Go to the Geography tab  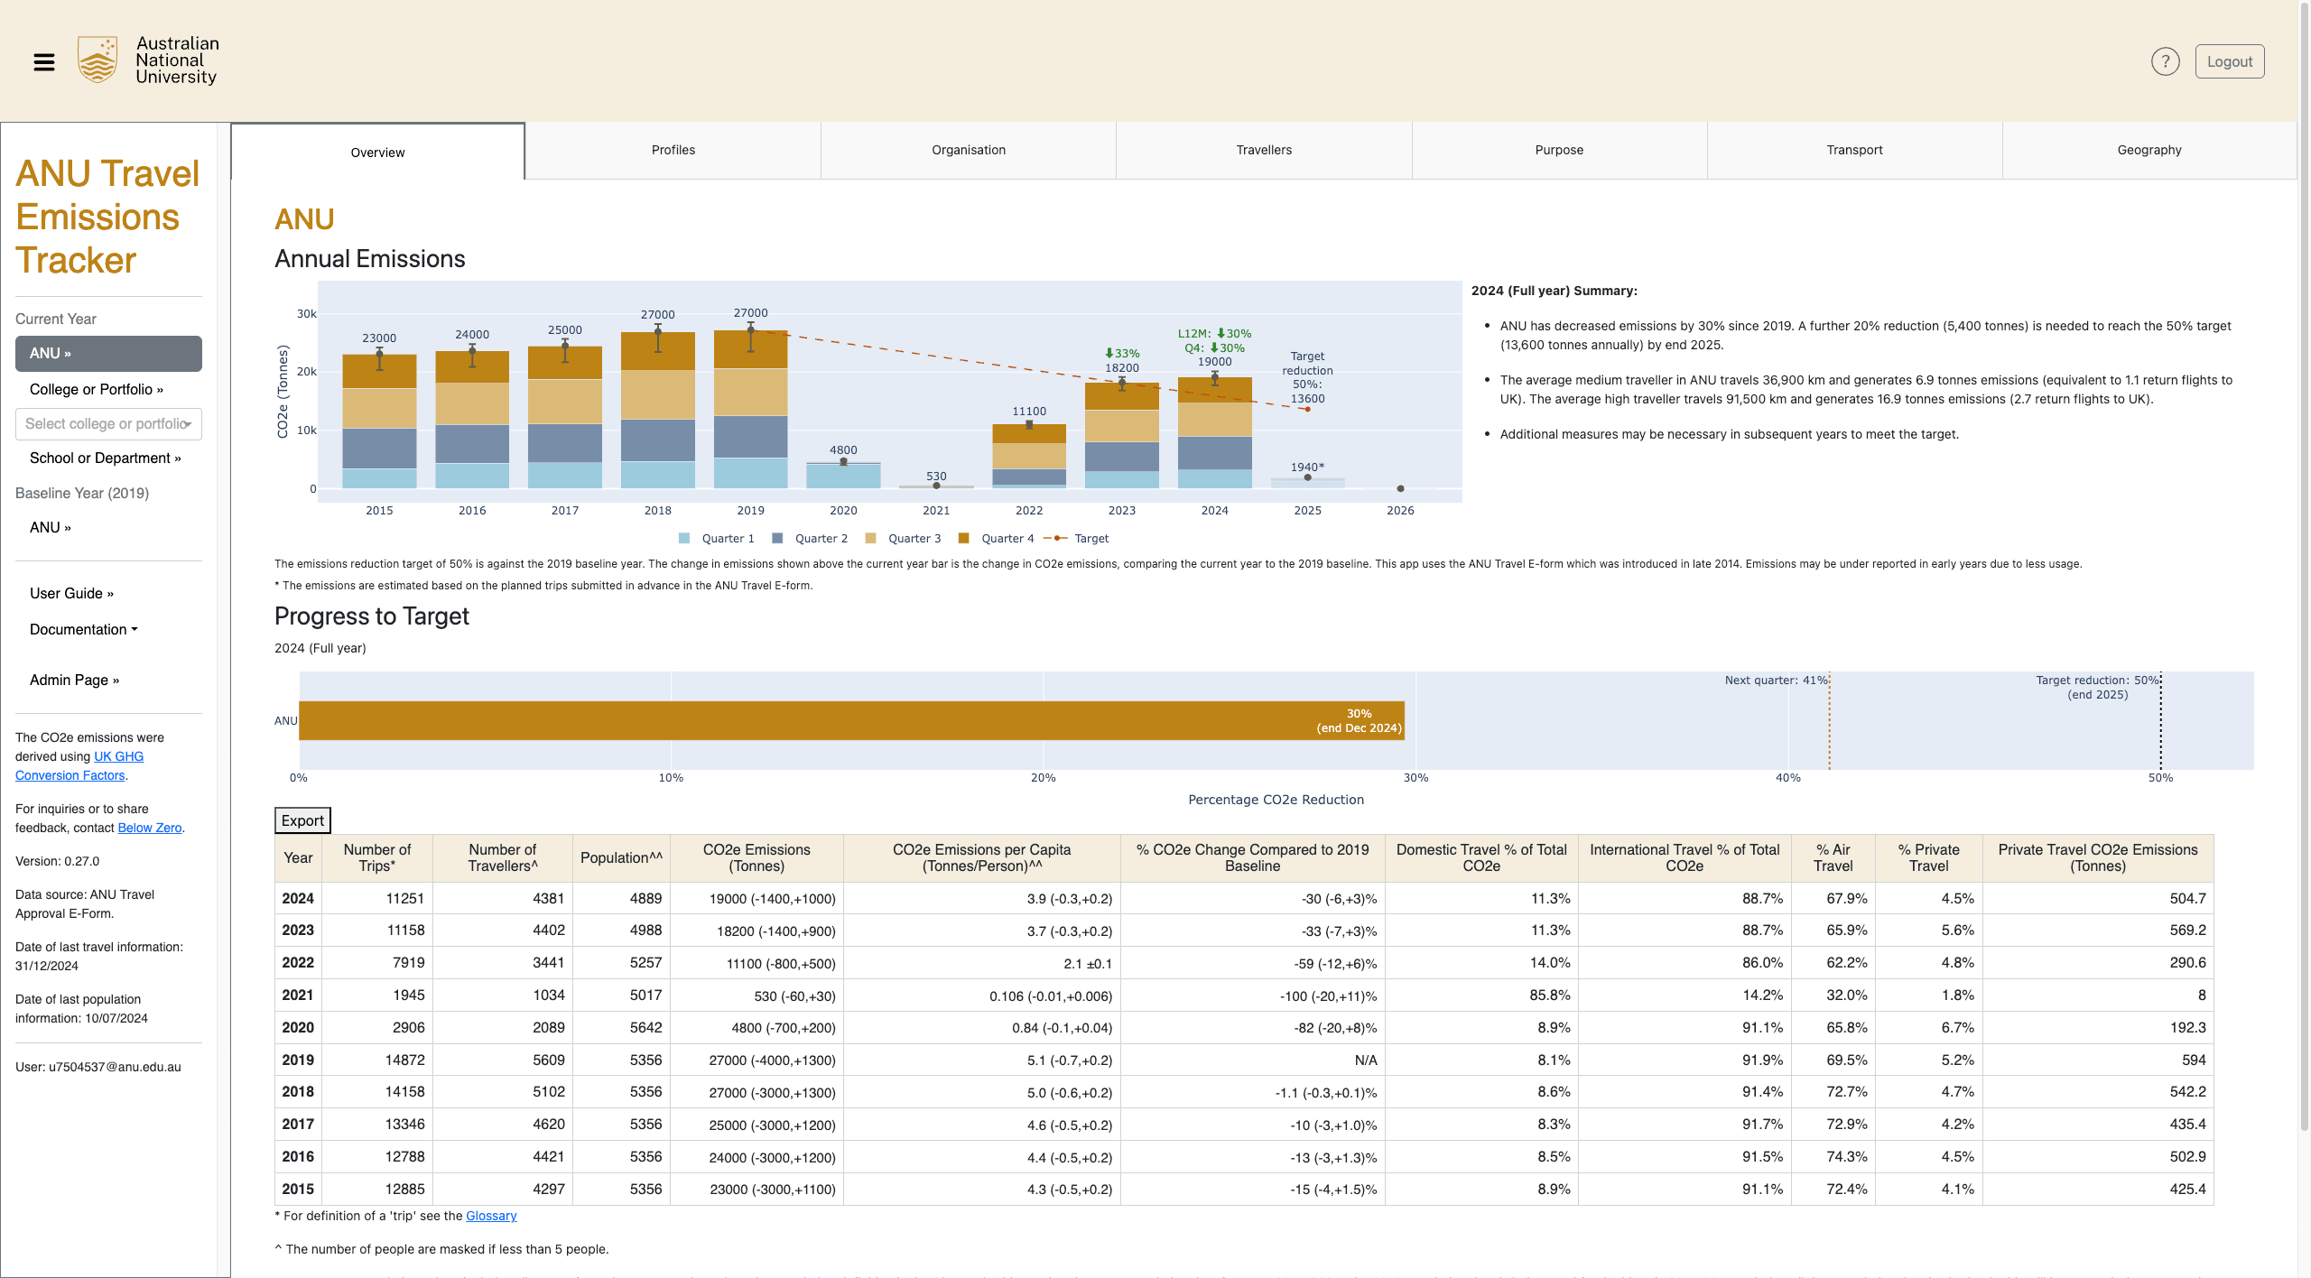(2149, 150)
